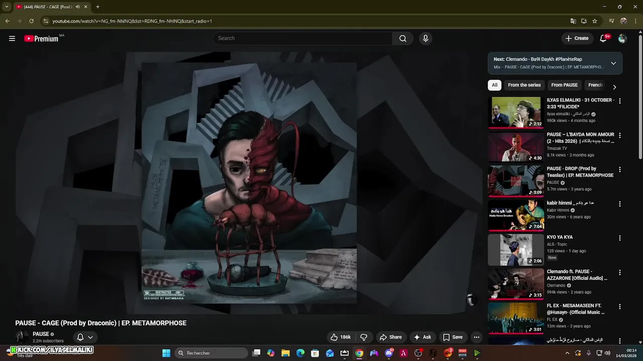Open ILYAS ELMALIKI 31 OCTOBER thumbnail
The height and width of the screenshot is (361, 643).
coord(516,113)
